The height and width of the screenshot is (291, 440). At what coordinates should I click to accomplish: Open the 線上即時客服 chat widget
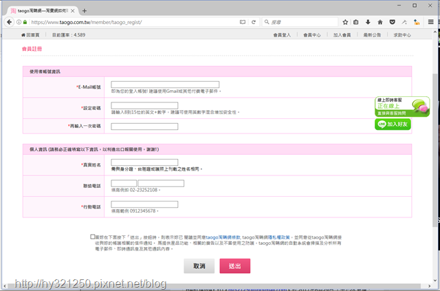click(402, 107)
